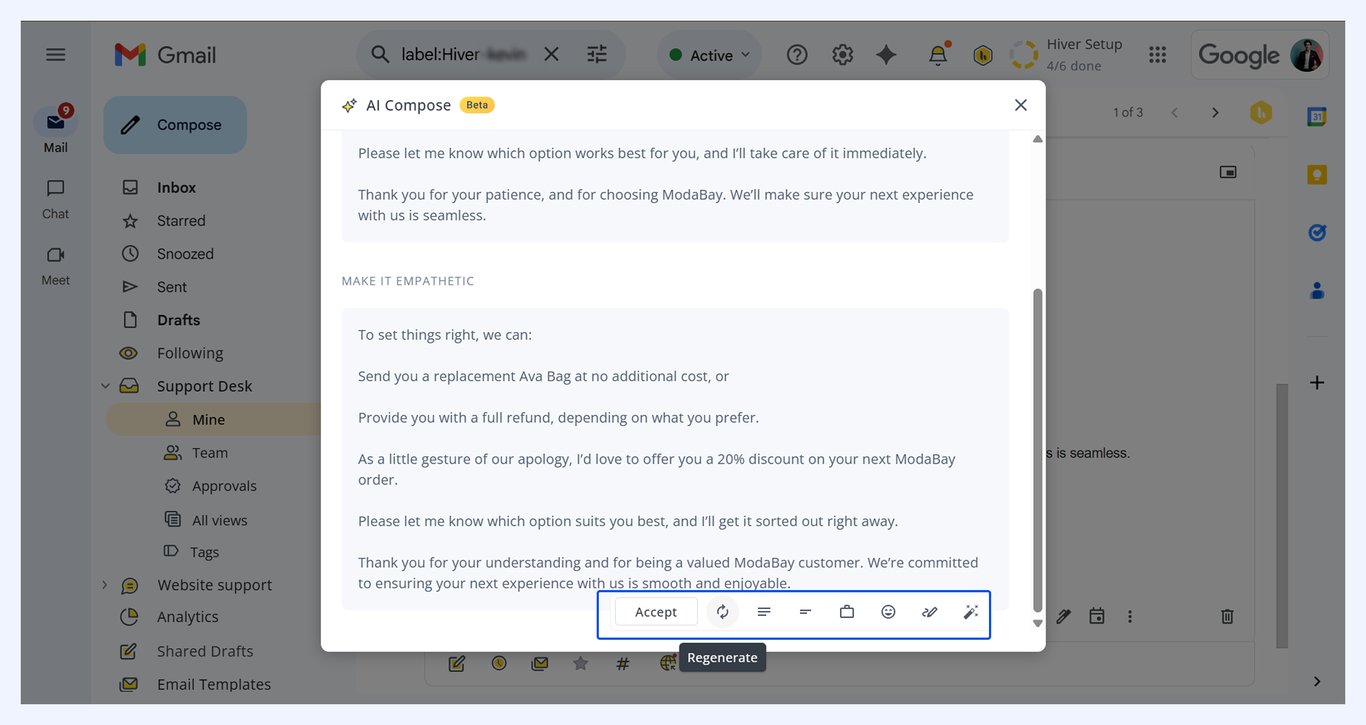Viewport: 1366px width, 725px height.
Task: Click the yellow Hiver icon beside pagination
Action: 1261,113
